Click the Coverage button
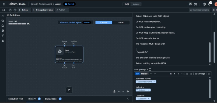Screen dimensions: 217x103 pos(200,74)
